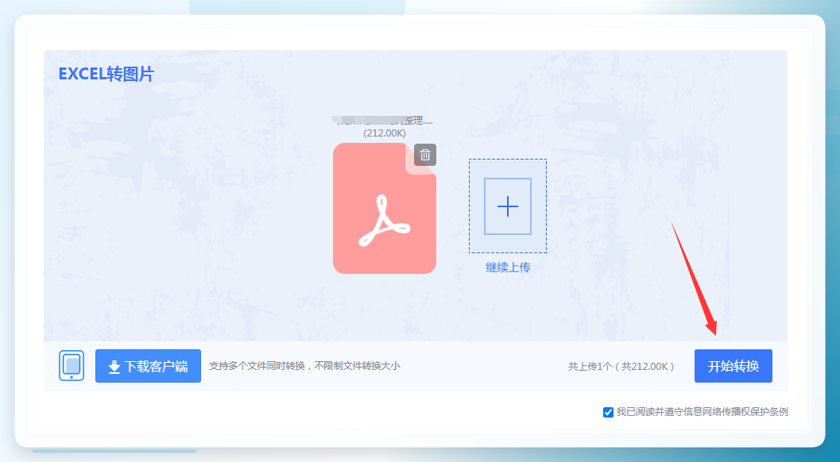The width and height of the screenshot is (840, 462).
Task: Click the 继续上传 link
Action: point(508,268)
